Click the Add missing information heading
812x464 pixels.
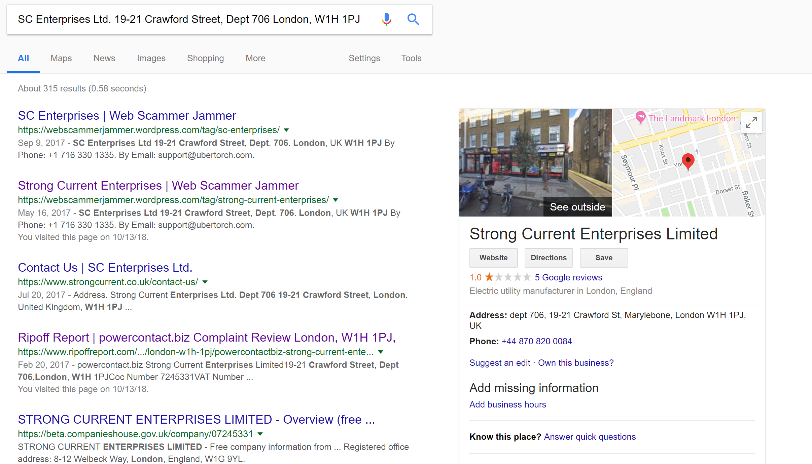(x=534, y=388)
